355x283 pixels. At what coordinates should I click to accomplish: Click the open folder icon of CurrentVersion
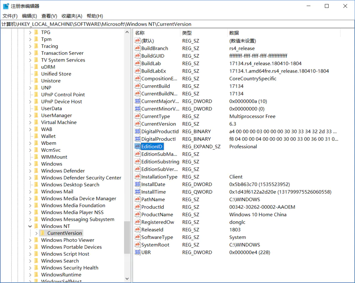click(43, 233)
